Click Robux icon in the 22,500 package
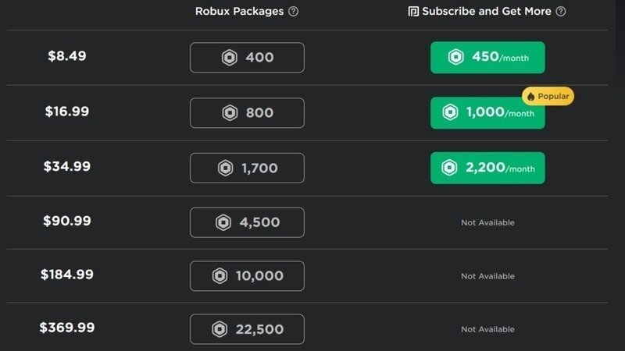Screen dimensions: 625x351 [x=219, y=329]
